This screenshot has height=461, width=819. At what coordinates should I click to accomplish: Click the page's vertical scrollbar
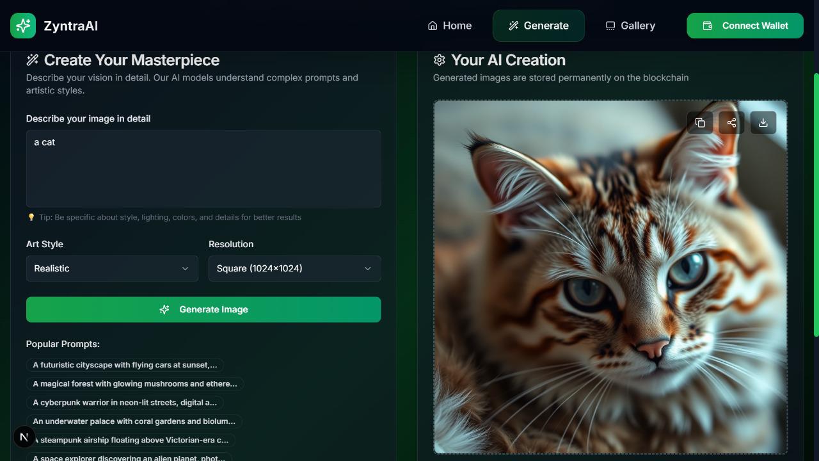tap(815, 205)
